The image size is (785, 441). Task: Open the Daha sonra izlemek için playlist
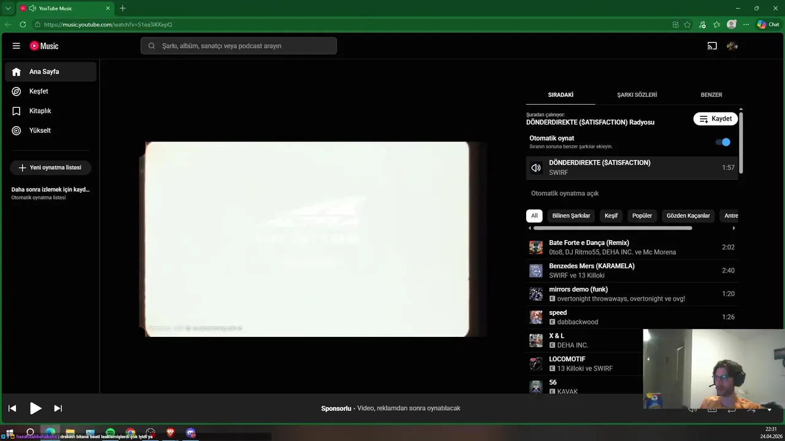50,193
